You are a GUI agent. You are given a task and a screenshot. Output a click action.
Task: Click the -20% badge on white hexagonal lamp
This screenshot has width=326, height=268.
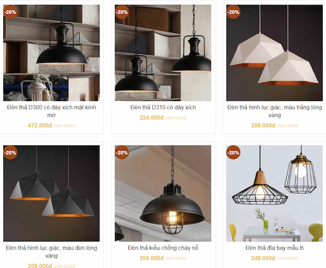click(233, 12)
